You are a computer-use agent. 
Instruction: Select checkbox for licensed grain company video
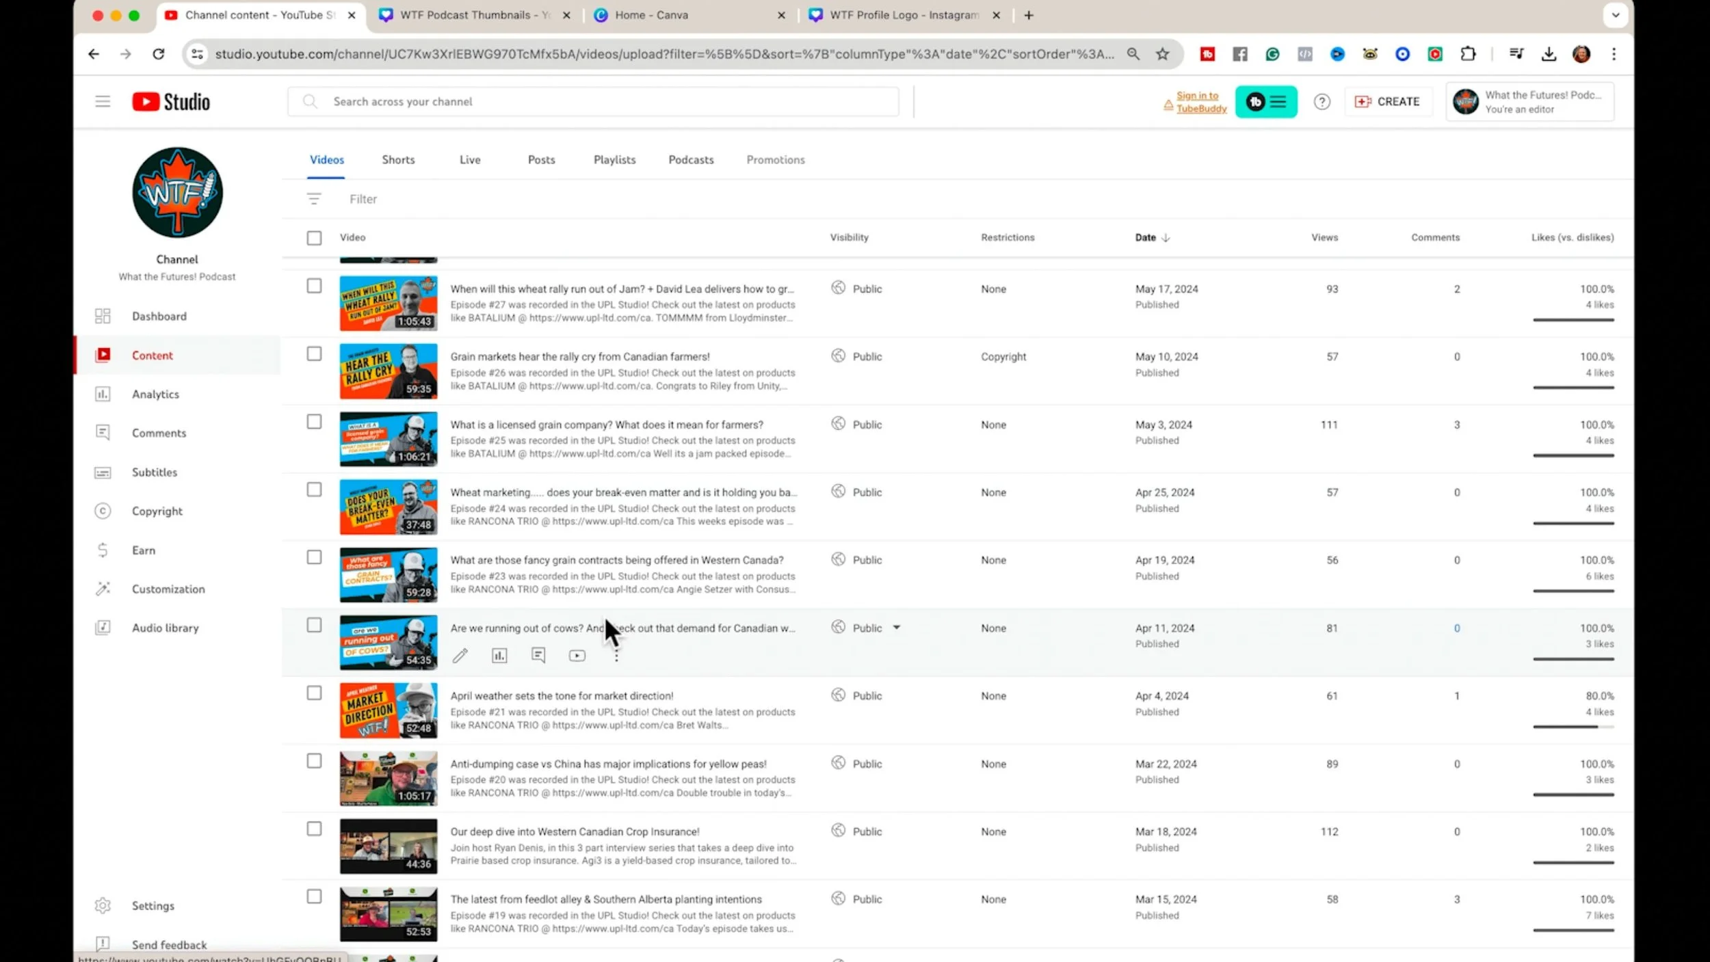[x=314, y=422]
